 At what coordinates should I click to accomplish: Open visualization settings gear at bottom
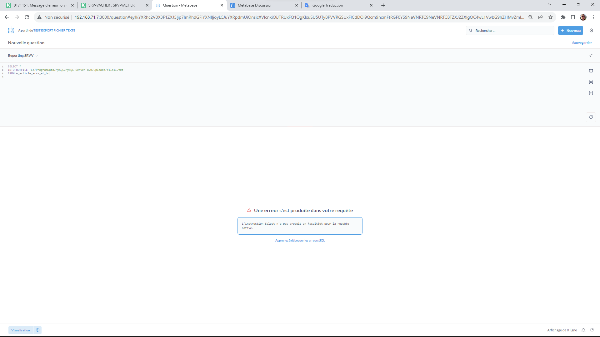pos(37,330)
